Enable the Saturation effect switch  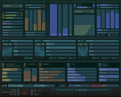pyautogui.click(x=25, y=65)
